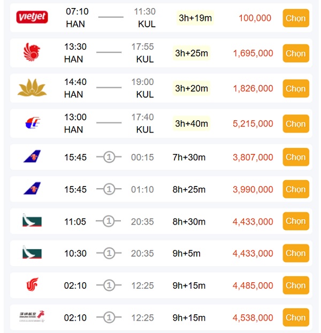Screen dimensions: 321x333
Task: Click the 3,807,000 price
Action: coord(253,158)
